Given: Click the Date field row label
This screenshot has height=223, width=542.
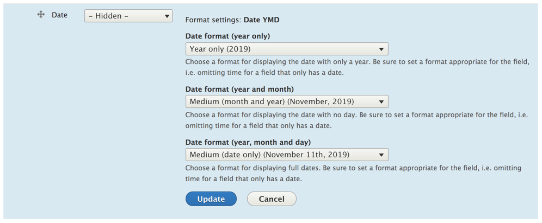Looking at the screenshot, I should click(x=59, y=15).
